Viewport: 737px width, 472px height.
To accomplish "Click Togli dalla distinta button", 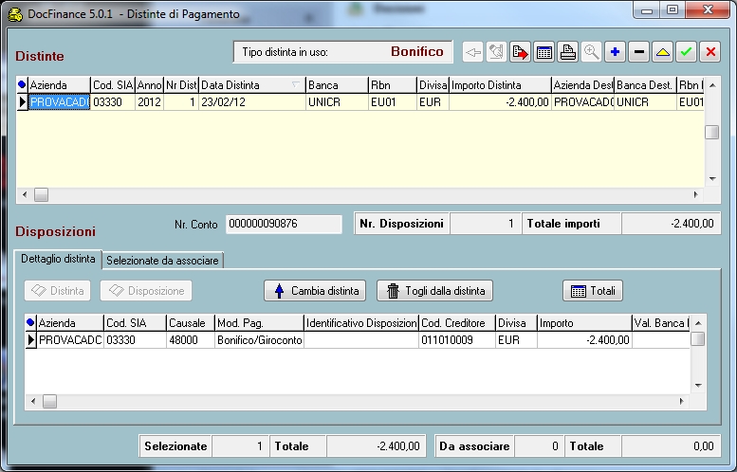I will coord(435,291).
